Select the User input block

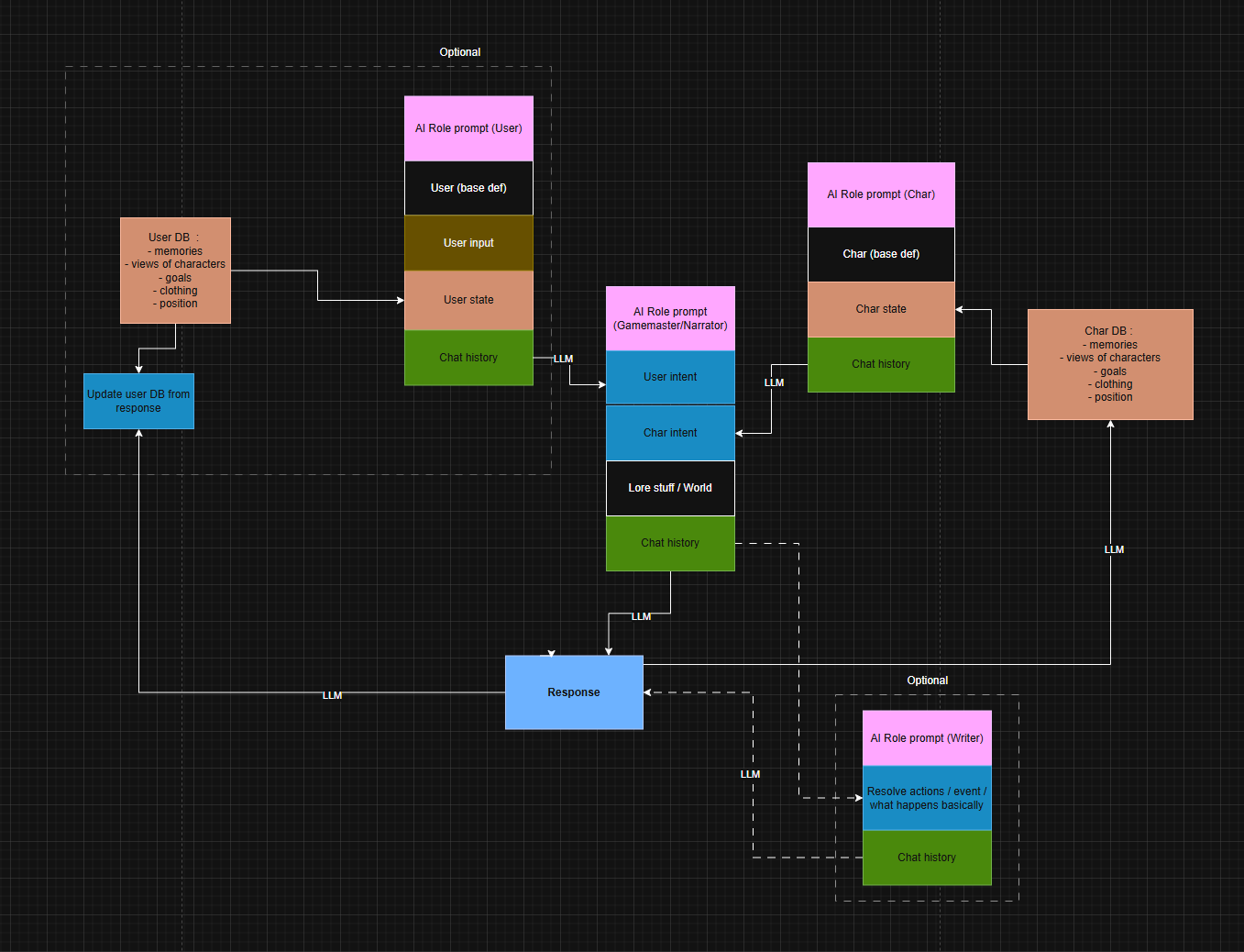[468, 243]
